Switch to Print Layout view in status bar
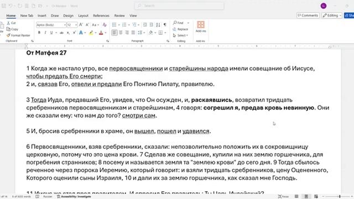This screenshot has height=199, width=354. click(x=306, y=197)
